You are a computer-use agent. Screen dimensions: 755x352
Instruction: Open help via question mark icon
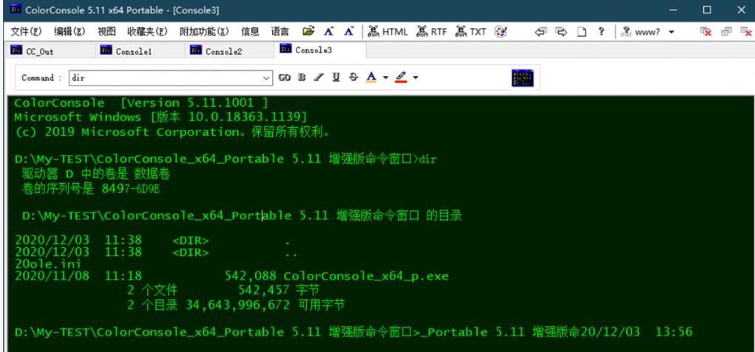[601, 32]
